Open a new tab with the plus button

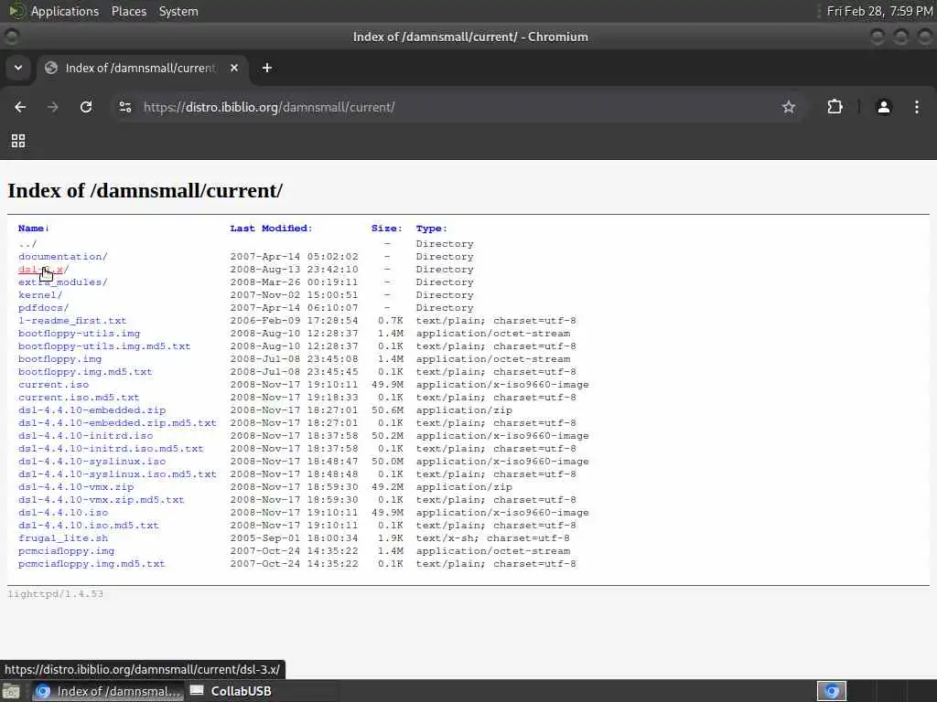click(267, 68)
